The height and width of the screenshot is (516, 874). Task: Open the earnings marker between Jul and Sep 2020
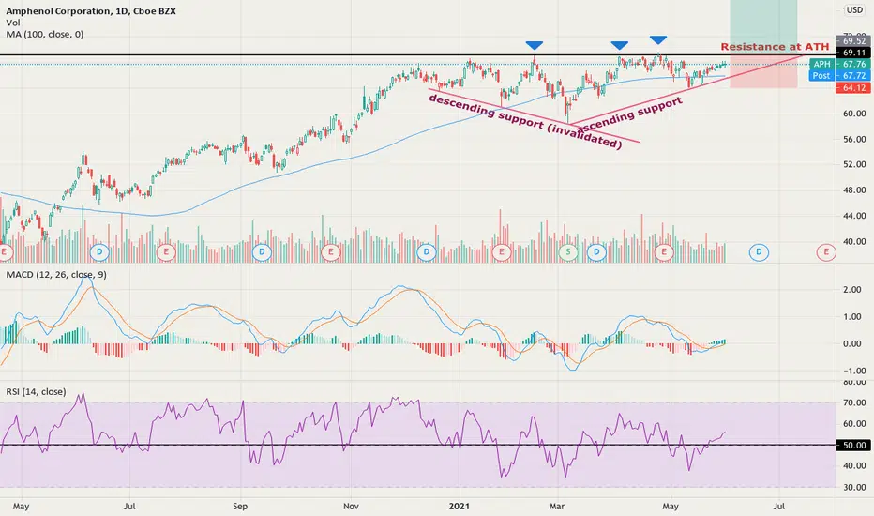166,252
